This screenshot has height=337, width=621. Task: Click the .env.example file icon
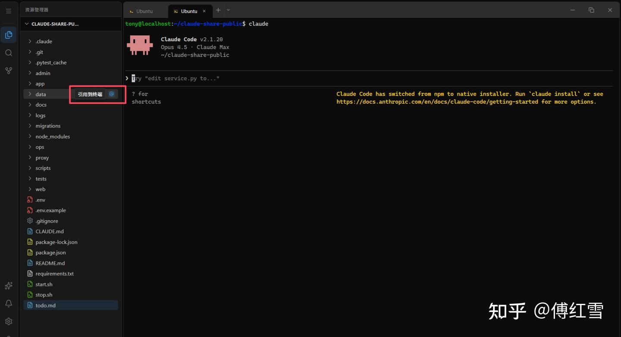(30, 210)
